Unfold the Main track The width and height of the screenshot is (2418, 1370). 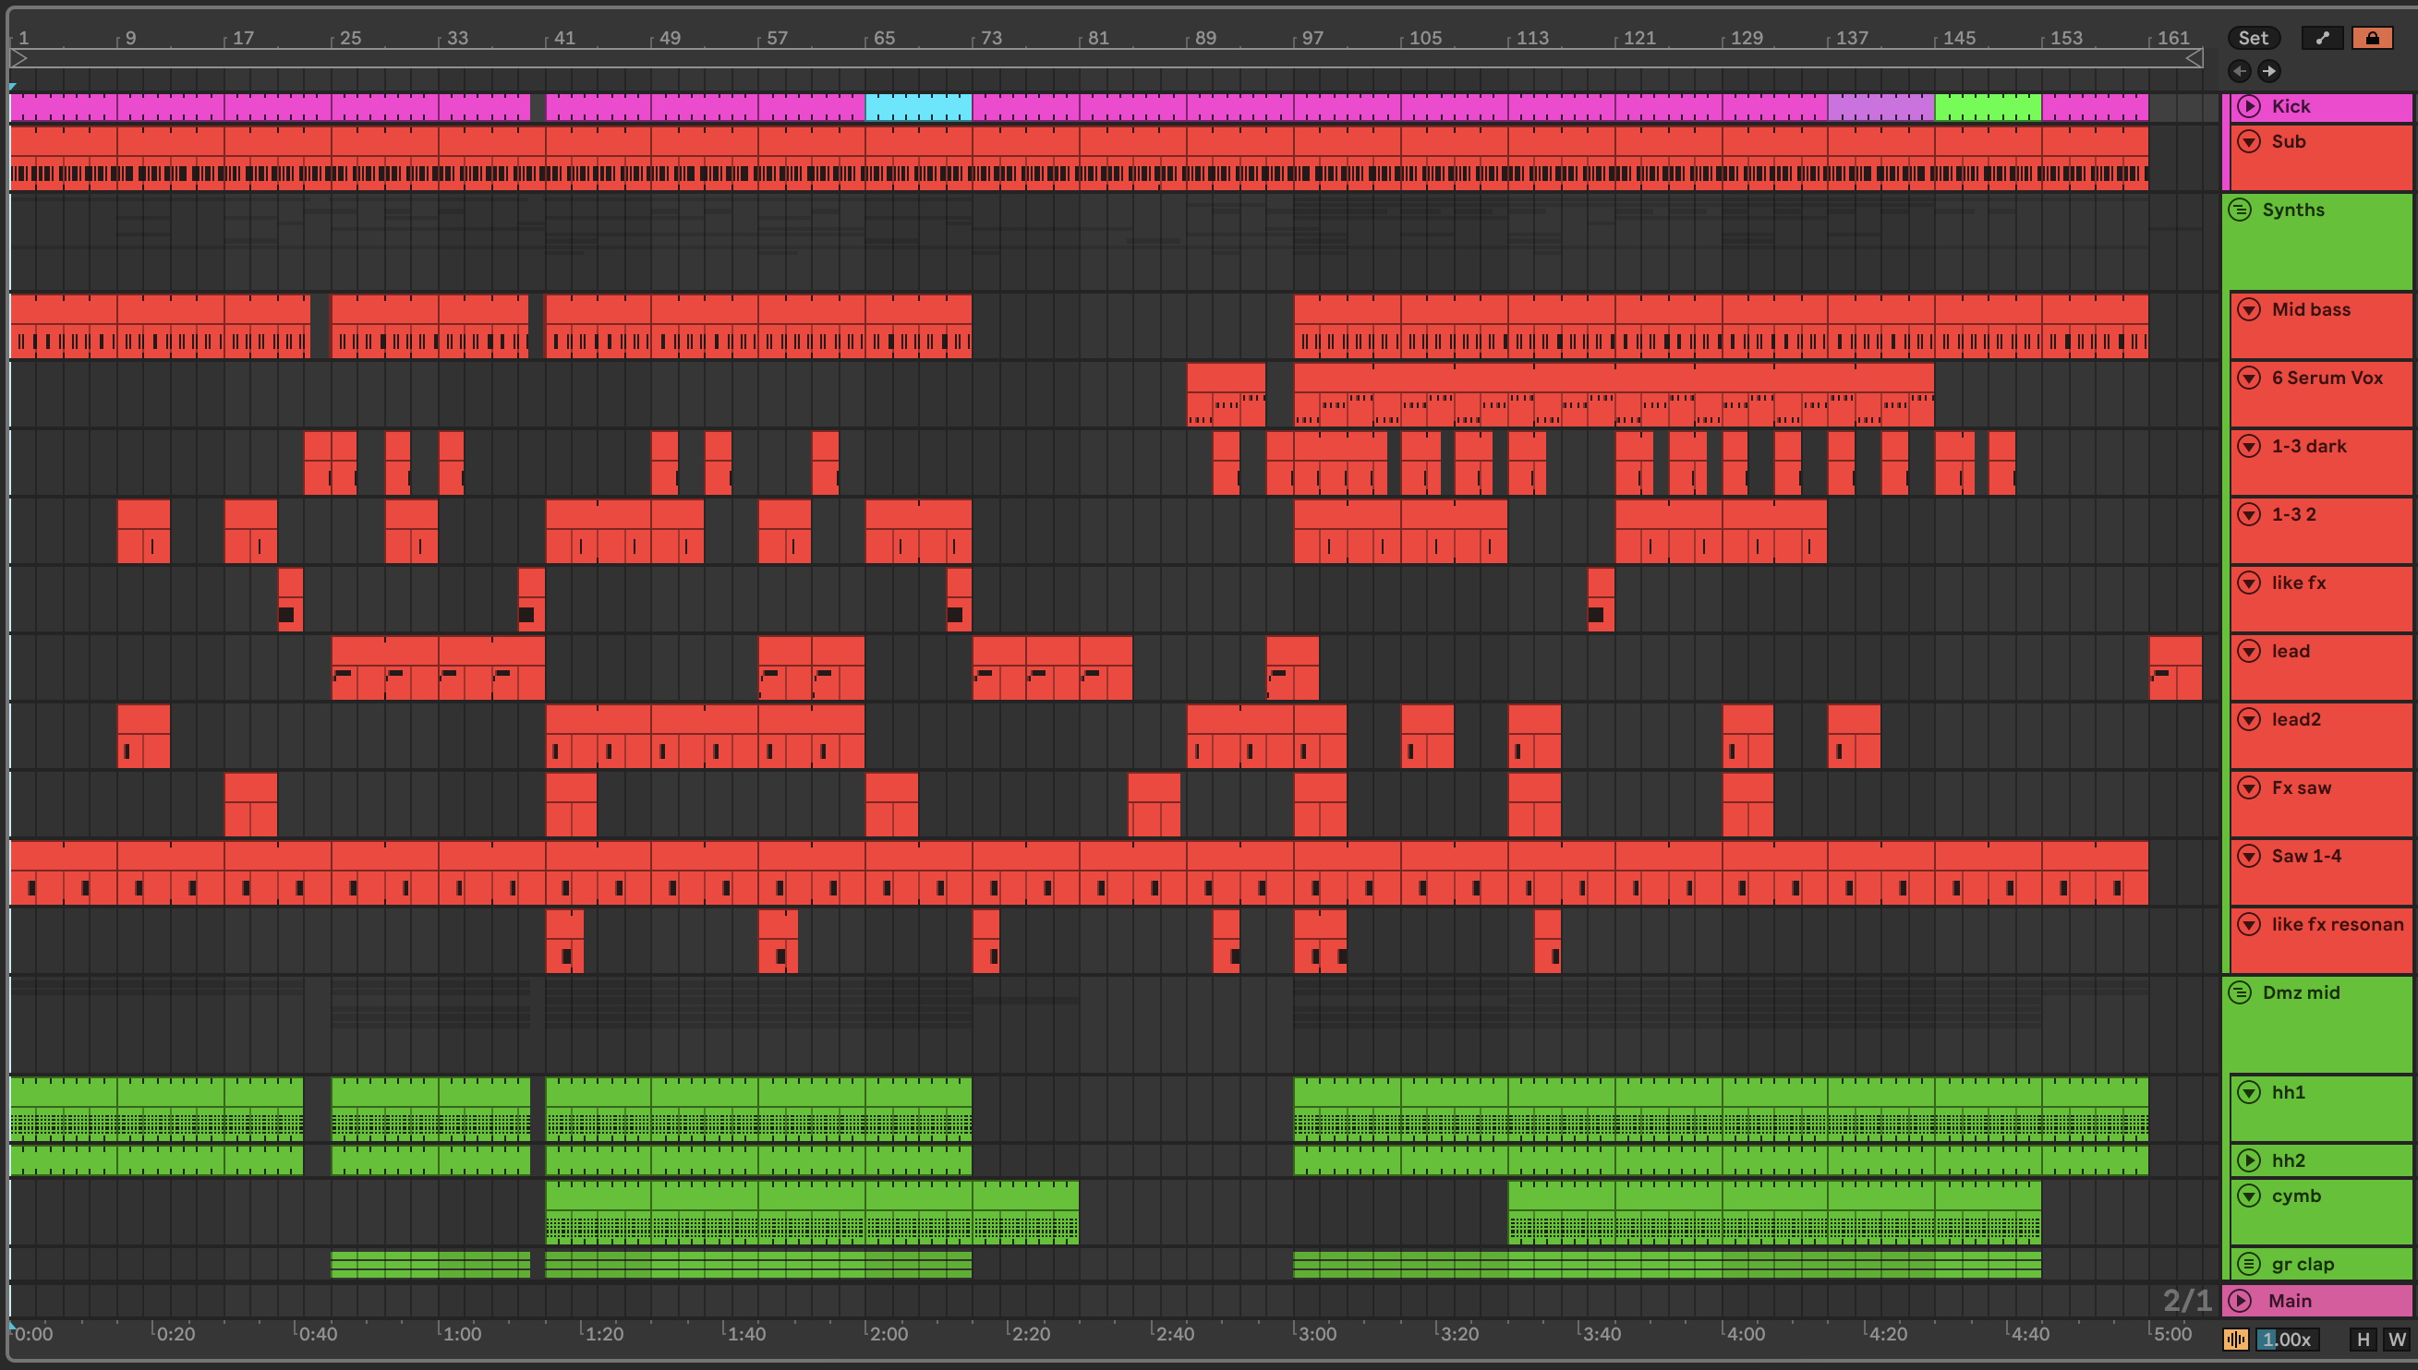2240,1301
